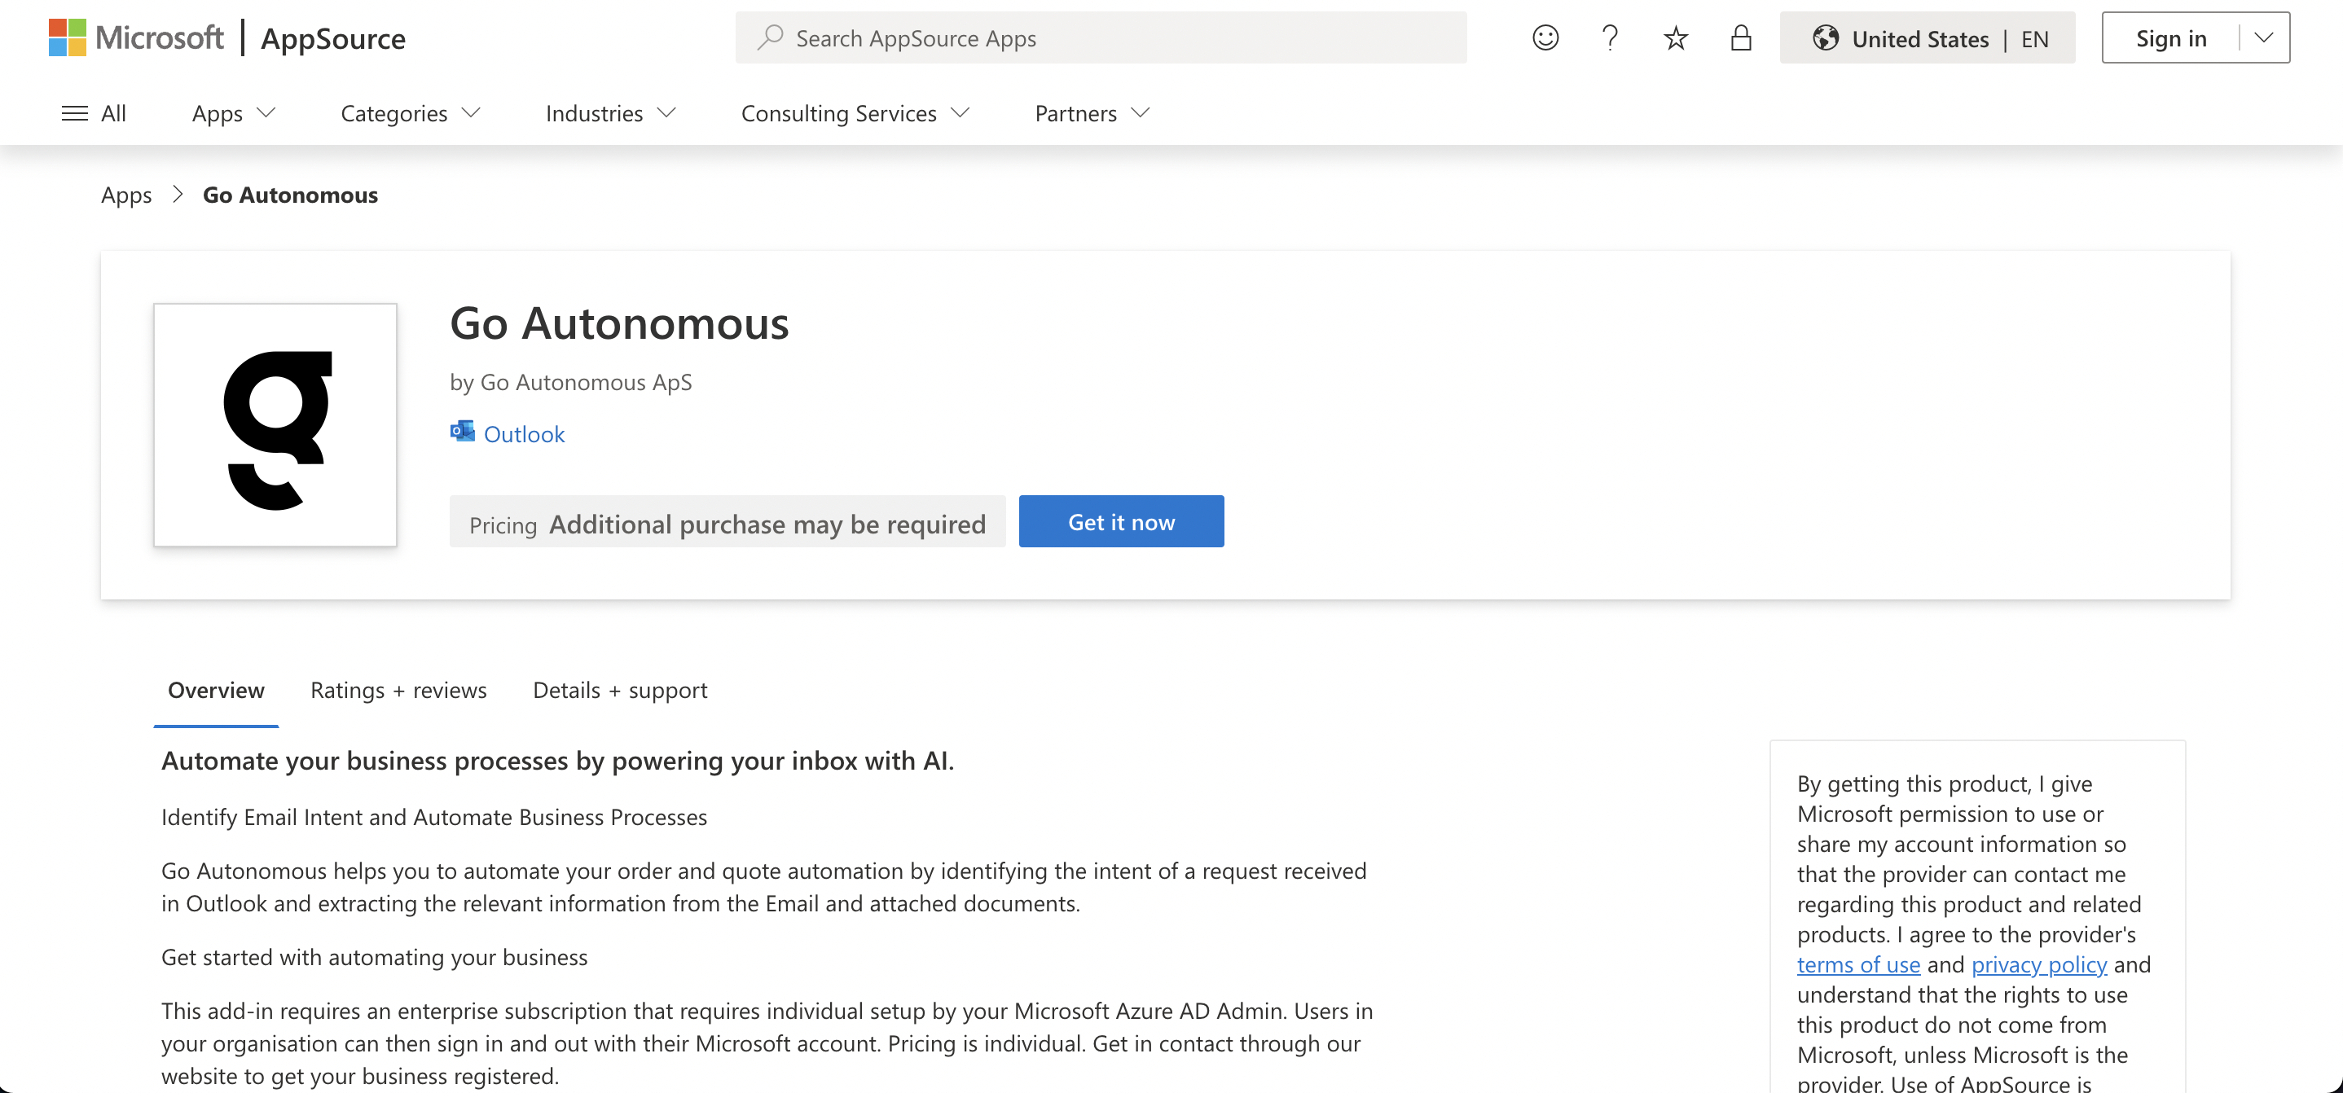The width and height of the screenshot is (2343, 1093).
Task: Expand the Apps menu
Action: [234, 112]
